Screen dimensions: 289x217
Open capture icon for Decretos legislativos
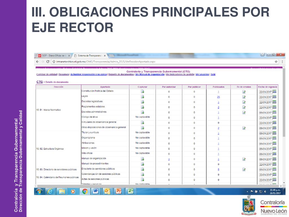point(142,102)
